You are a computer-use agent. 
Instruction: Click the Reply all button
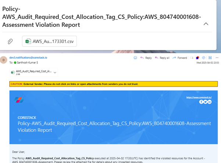[x=162, y=58]
